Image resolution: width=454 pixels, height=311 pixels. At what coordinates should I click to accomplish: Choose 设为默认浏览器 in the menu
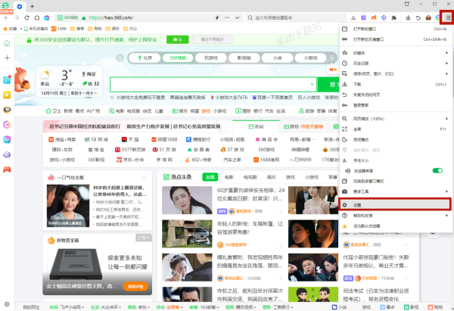point(396,225)
